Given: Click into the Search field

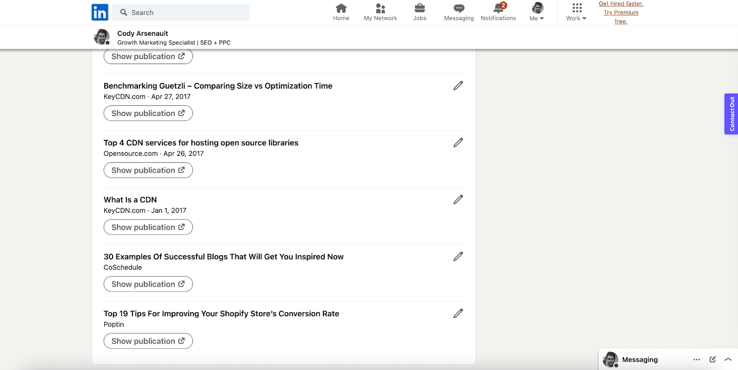Looking at the screenshot, I should click(184, 12).
